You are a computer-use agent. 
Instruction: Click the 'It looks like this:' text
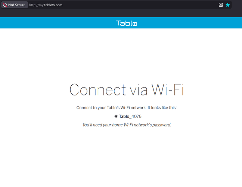click(162, 108)
